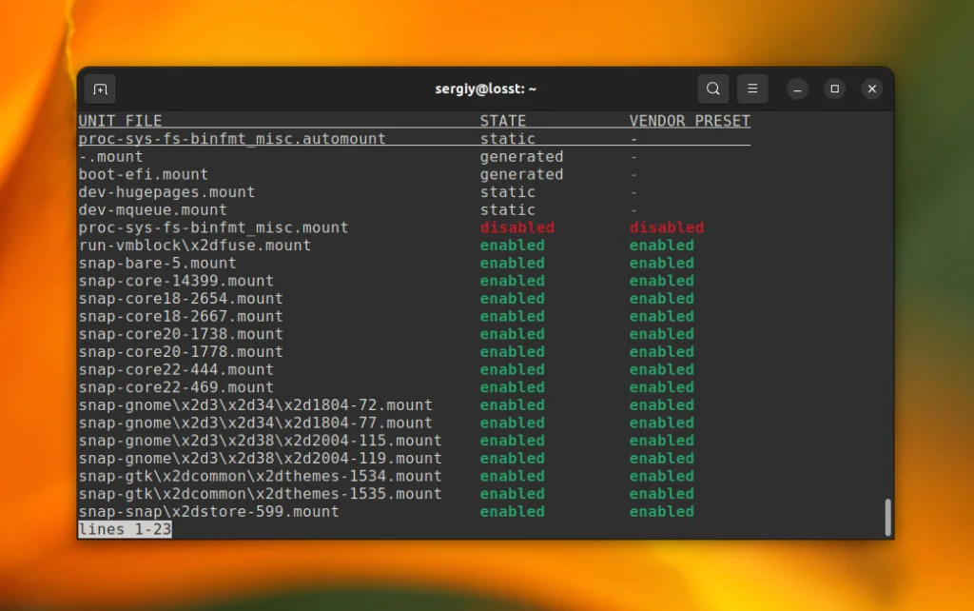974x611 pixels.
Task: Click snap-core18-2654.mount unit name
Action: point(181,298)
